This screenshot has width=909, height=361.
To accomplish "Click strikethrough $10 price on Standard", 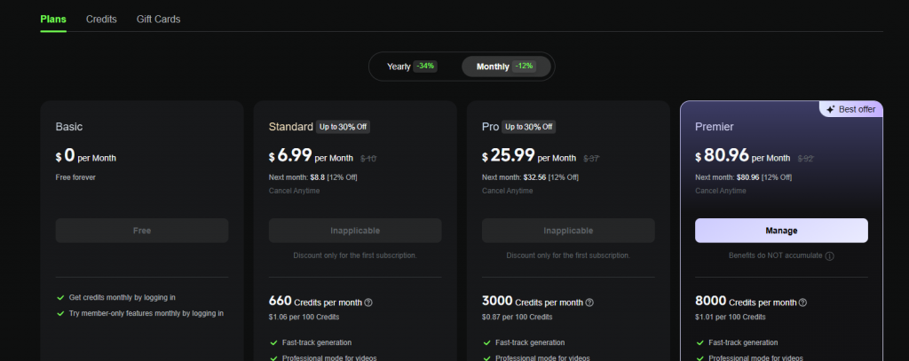I will (368, 158).
